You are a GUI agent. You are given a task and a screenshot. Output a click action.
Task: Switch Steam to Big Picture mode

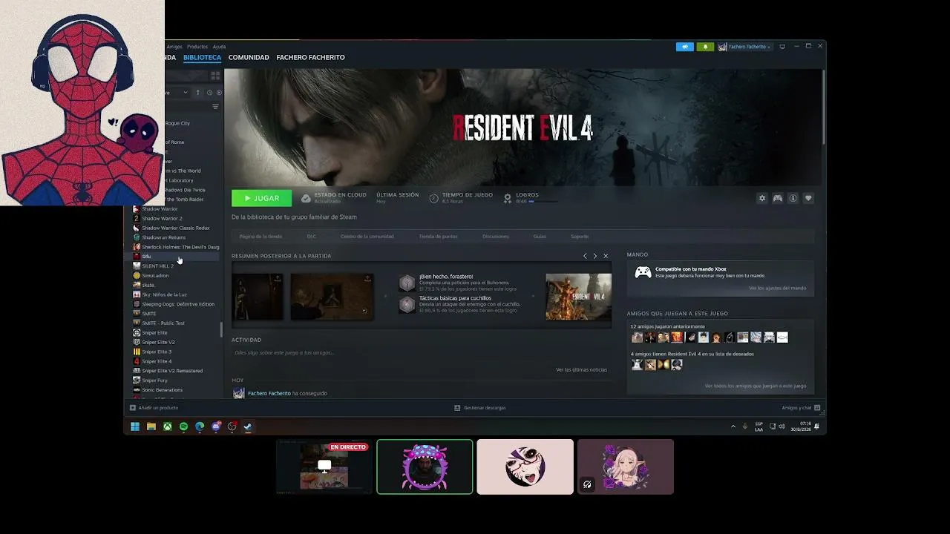pyautogui.click(x=782, y=47)
